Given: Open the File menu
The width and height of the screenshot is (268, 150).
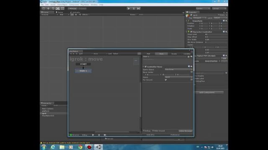Looking at the screenshot, I should coord(42,5).
